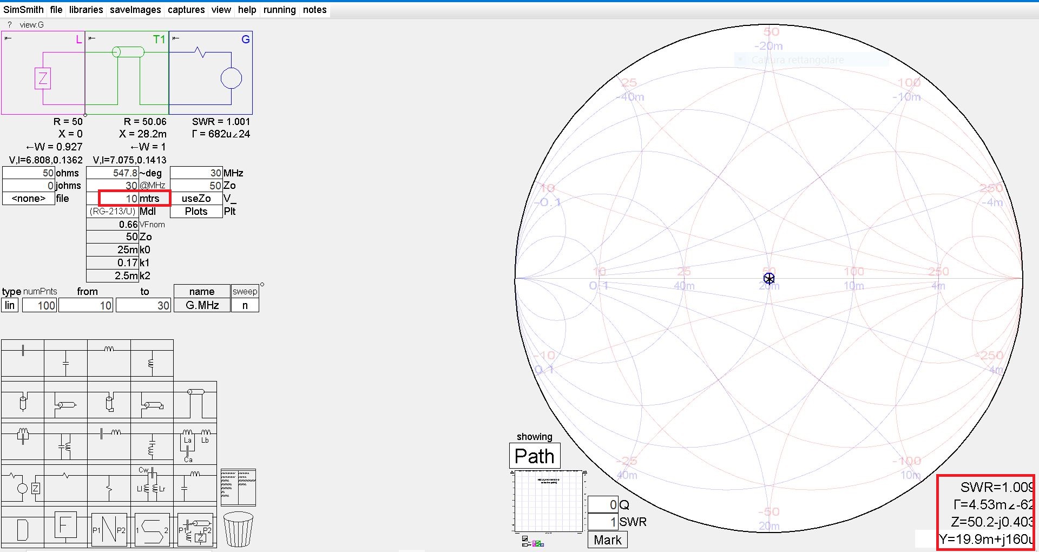Open the captures menu
Viewport: 1039px width, 552px height.
click(x=186, y=10)
